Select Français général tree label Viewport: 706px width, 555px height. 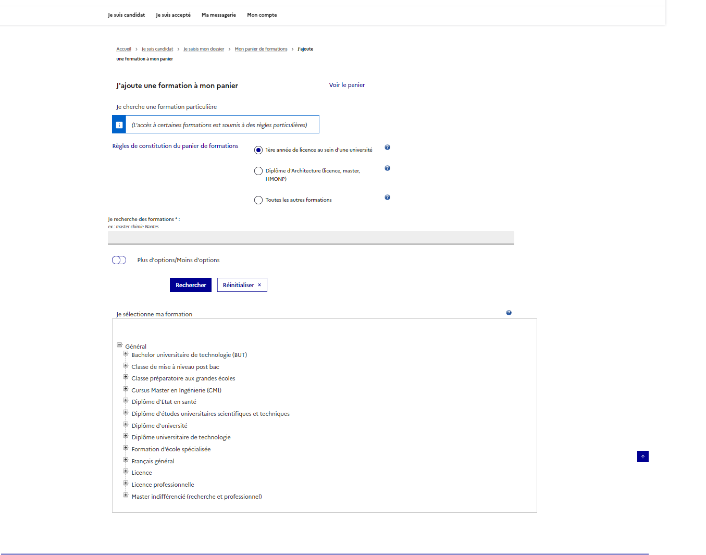point(153,461)
